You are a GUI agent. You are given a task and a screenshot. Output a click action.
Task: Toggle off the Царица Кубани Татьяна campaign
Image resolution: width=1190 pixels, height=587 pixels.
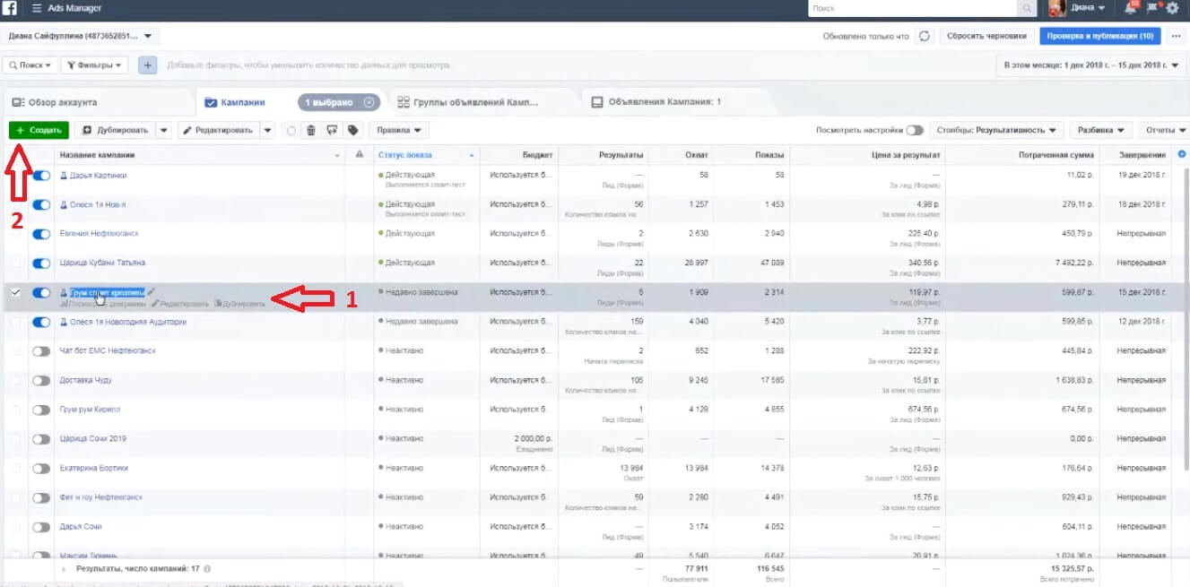click(41, 263)
